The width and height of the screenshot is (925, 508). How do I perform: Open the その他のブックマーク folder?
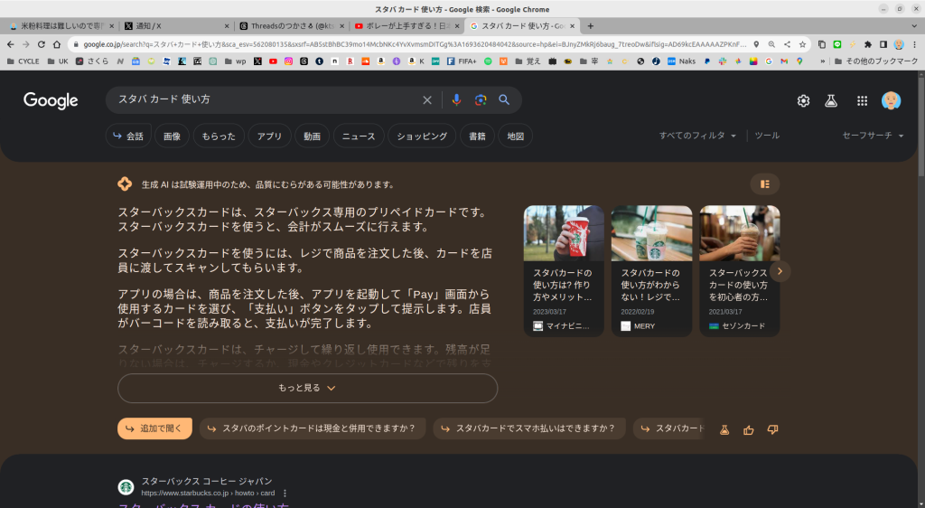click(x=876, y=61)
